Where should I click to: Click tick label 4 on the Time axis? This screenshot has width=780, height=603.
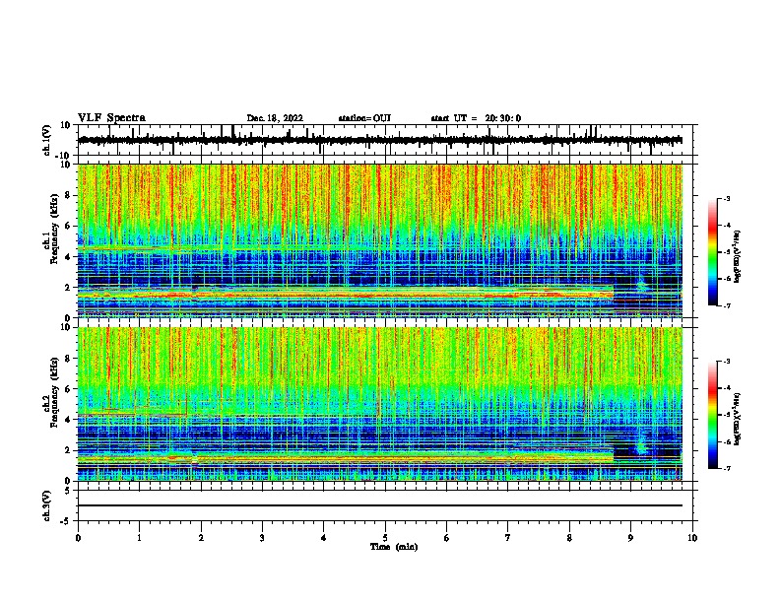324,538
